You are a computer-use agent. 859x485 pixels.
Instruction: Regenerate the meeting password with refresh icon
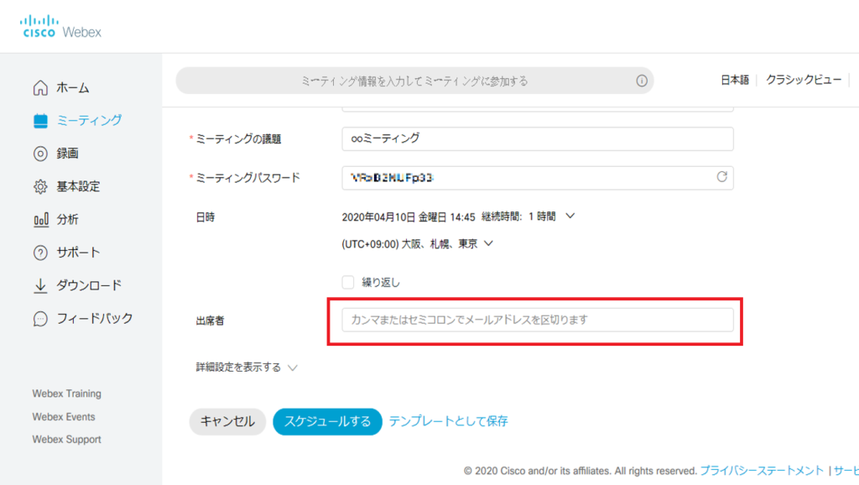click(x=721, y=177)
